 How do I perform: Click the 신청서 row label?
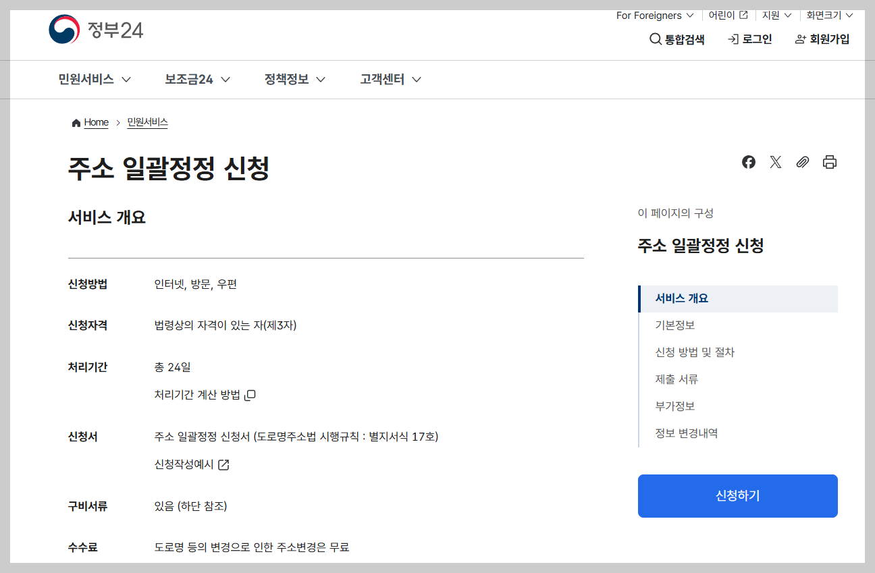point(83,437)
